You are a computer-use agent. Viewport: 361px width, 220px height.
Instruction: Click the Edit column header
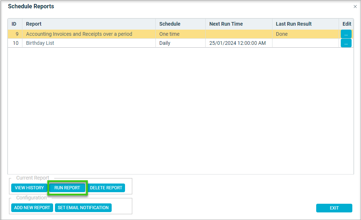tap(346, 24)
